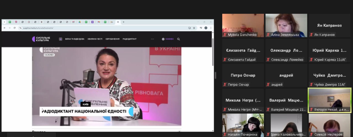Click the Хвилина честі link
This screenshot has height=137, width=353.
click(95, 39)
